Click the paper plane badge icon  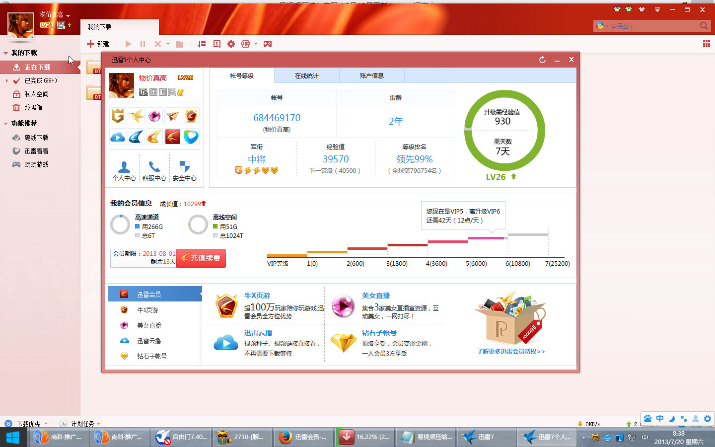[x=173, y=116]
